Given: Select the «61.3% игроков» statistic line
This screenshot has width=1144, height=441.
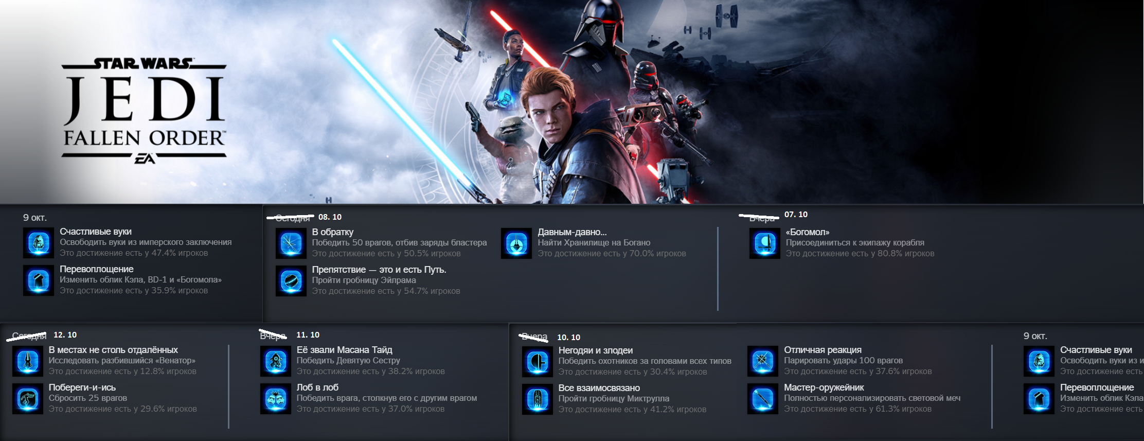Looking at the screenshot, I should point(858,409).
